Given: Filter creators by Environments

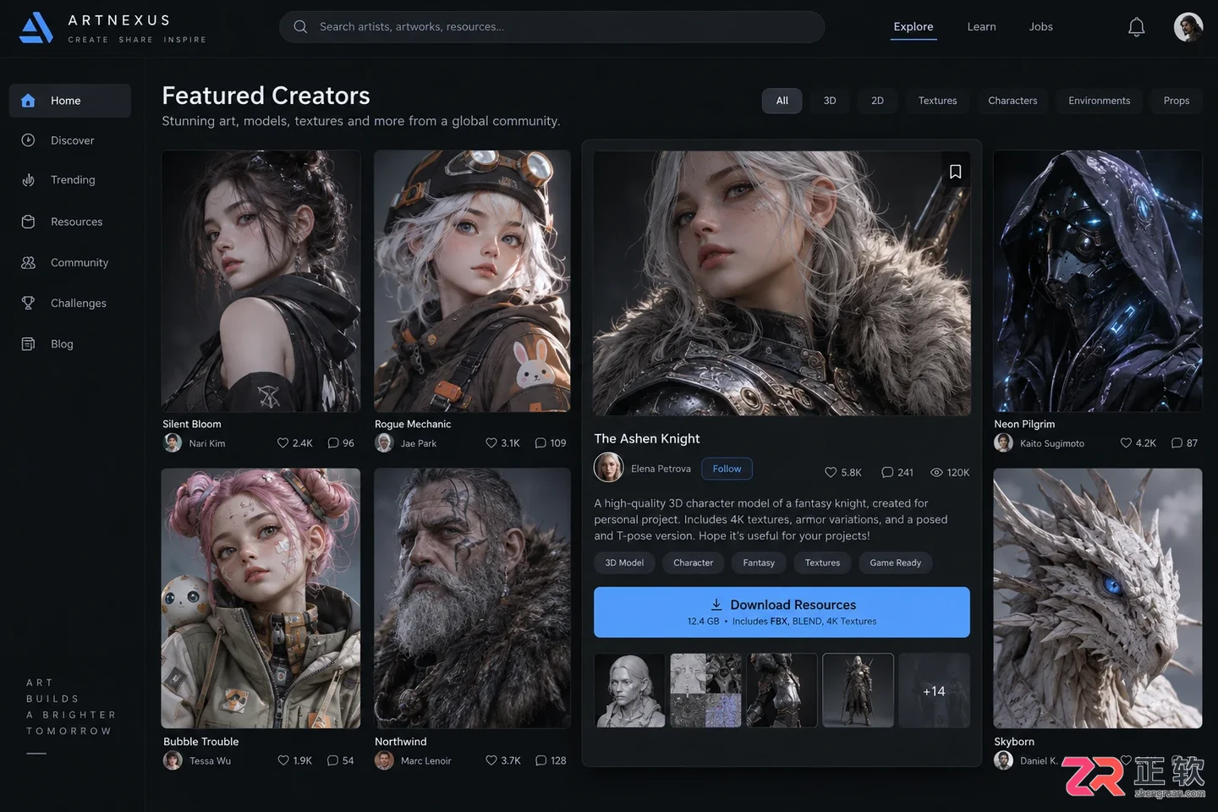Looking at the screenshot, I should (1099, 101).
